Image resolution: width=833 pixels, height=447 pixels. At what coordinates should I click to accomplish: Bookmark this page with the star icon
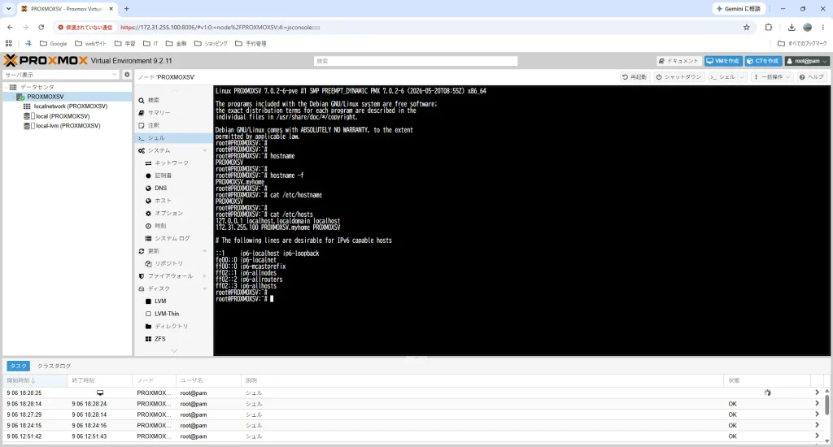747,27
